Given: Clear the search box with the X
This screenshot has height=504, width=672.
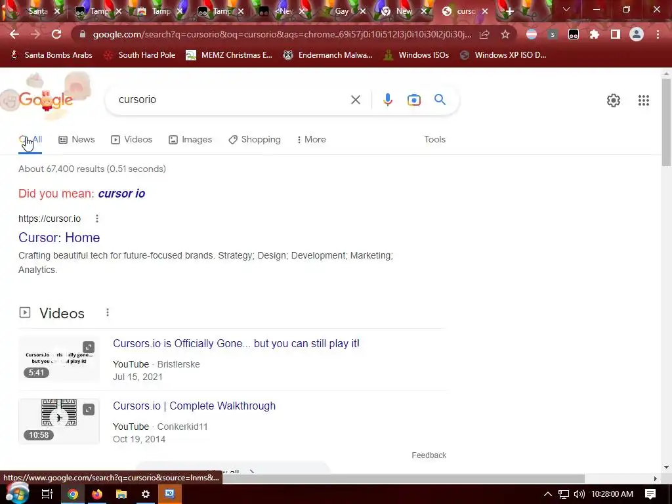Looking at the screenshot, I should (x=355, y=100).
